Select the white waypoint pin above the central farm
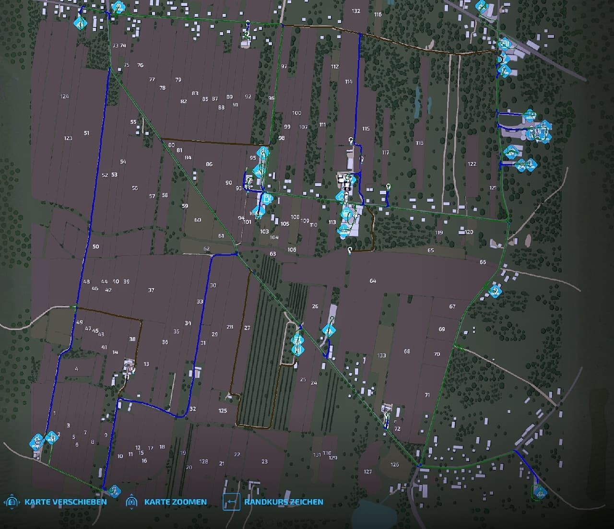The width and height of the screenshot is (614, 529). tap(351, 141)
